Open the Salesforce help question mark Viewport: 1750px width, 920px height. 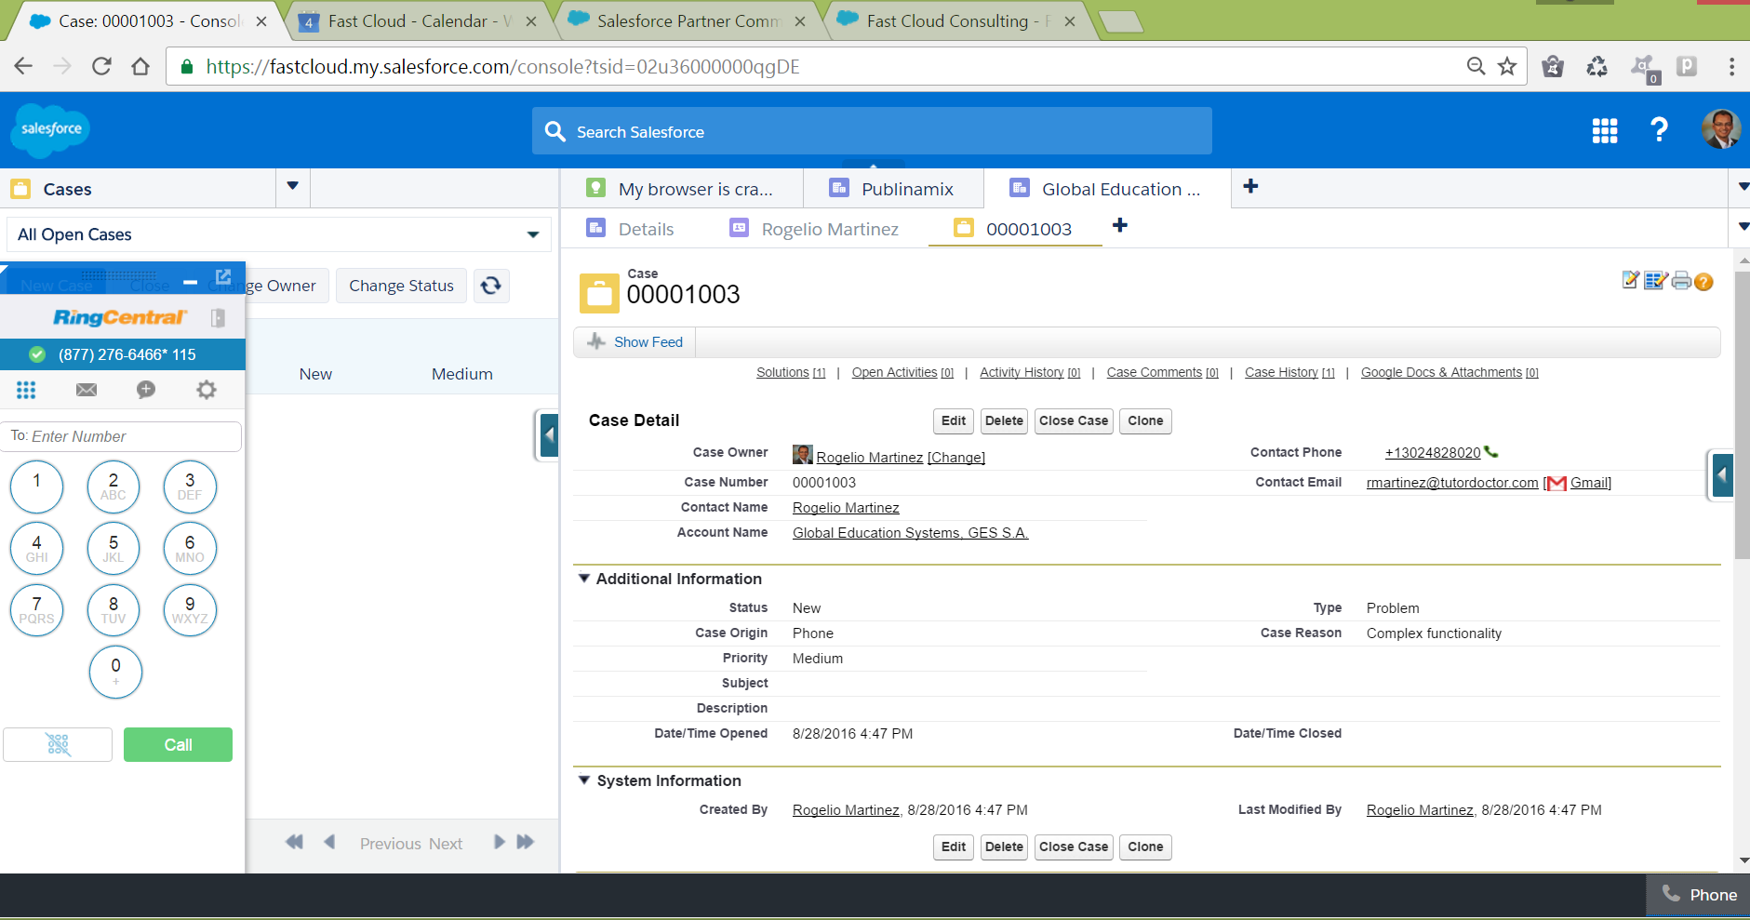[x=1659, y=130]
